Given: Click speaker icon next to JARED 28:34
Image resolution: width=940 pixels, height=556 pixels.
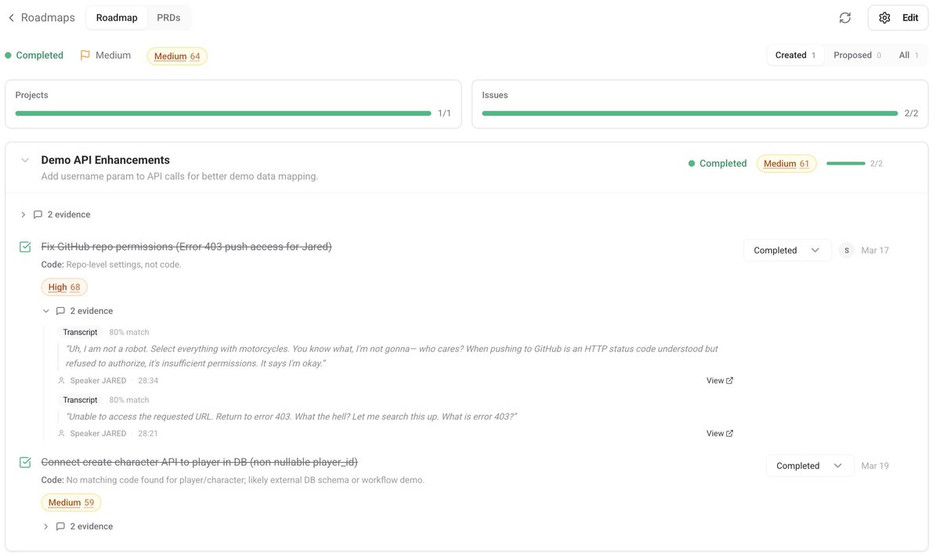Looking at the screenshot, I should click(x=62, y=381).
